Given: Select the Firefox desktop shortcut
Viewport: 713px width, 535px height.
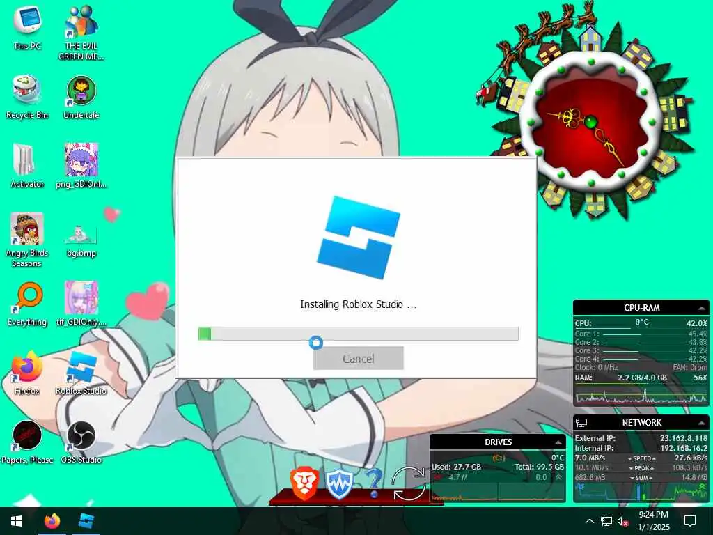Looking at the screenshot, I should (27, 373).
